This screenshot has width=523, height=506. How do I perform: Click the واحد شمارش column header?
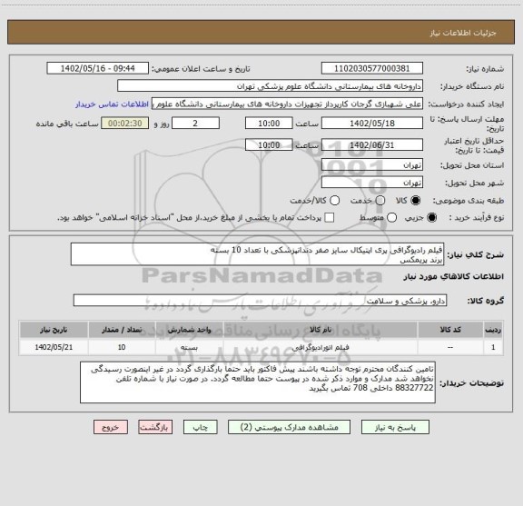189,330
